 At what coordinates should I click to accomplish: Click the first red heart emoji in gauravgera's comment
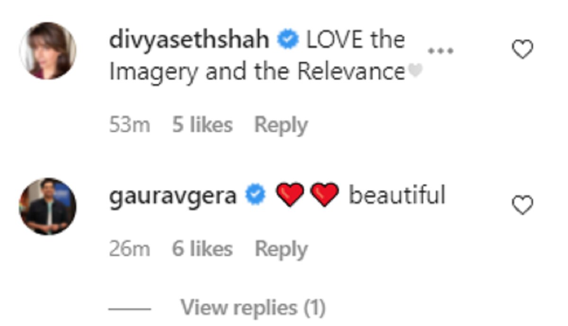(289, 195)
